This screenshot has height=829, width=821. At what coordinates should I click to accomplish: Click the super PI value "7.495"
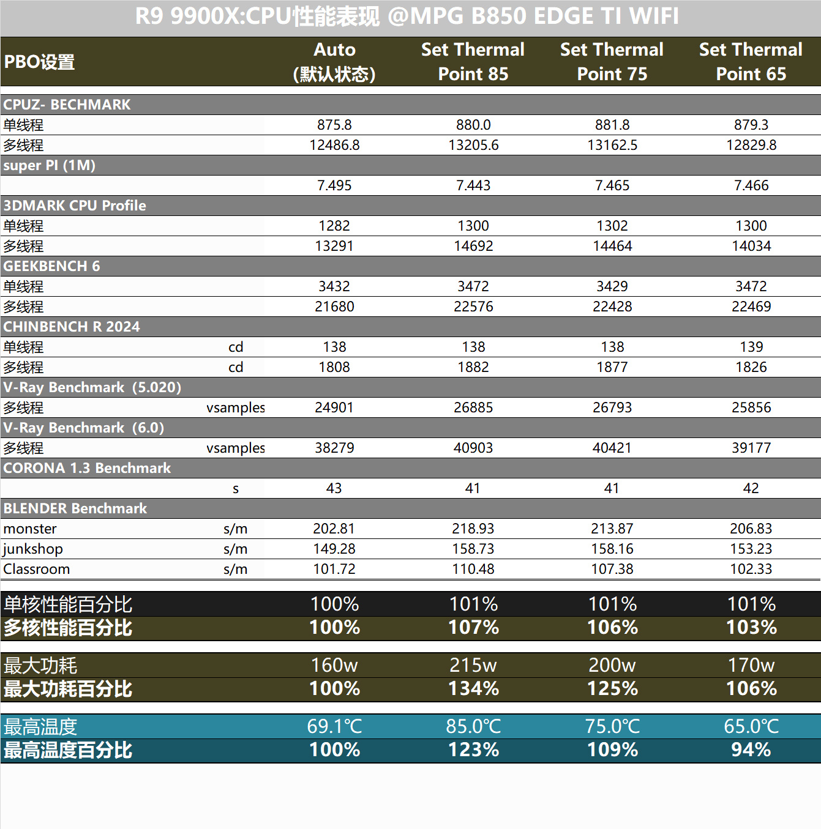click(334, 185)
